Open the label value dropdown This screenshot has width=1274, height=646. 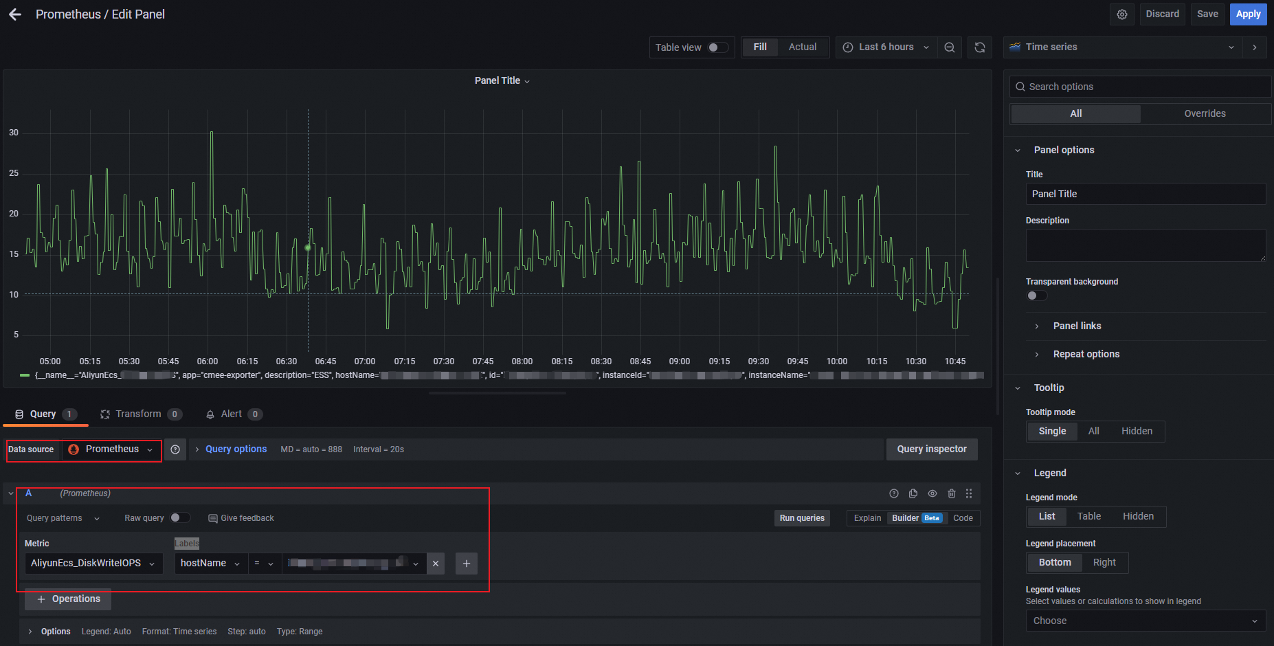click(354, 564)
